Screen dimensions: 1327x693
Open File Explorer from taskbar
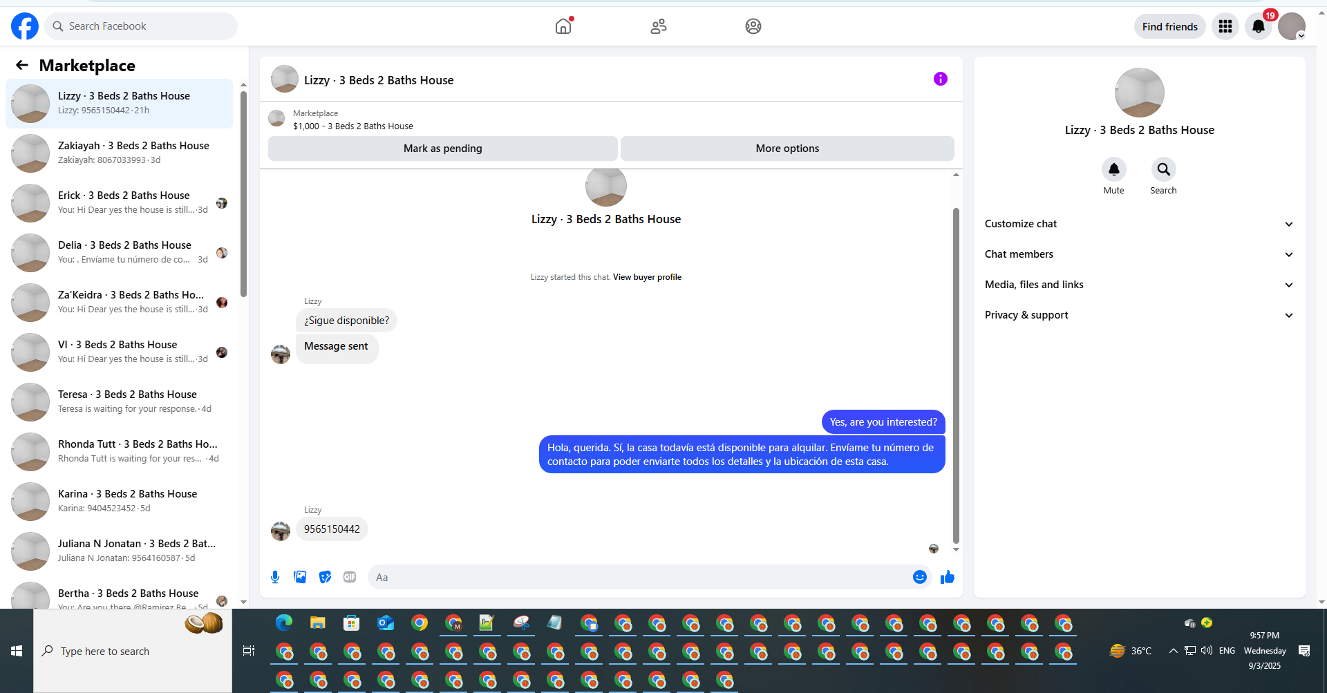(318, 623)
